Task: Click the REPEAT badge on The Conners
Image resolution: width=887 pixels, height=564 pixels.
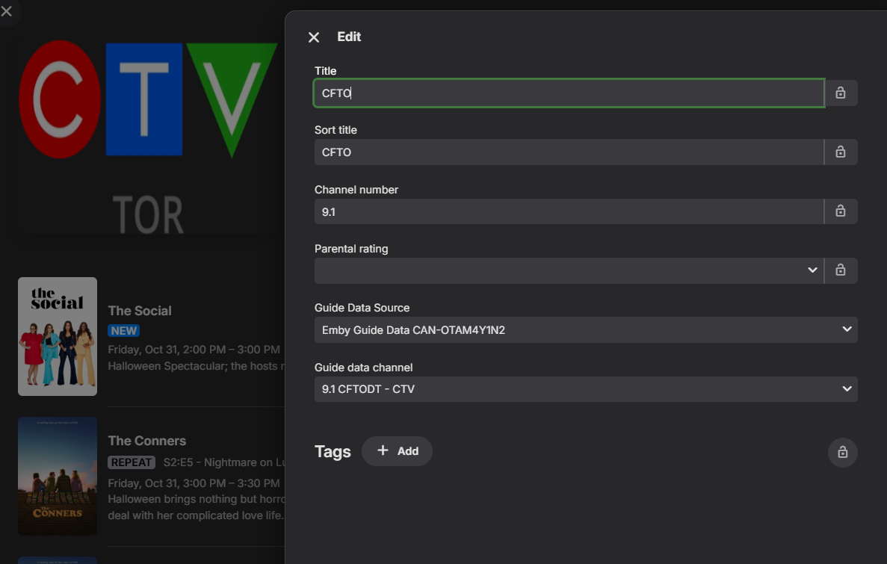Action: coord(132,462)
